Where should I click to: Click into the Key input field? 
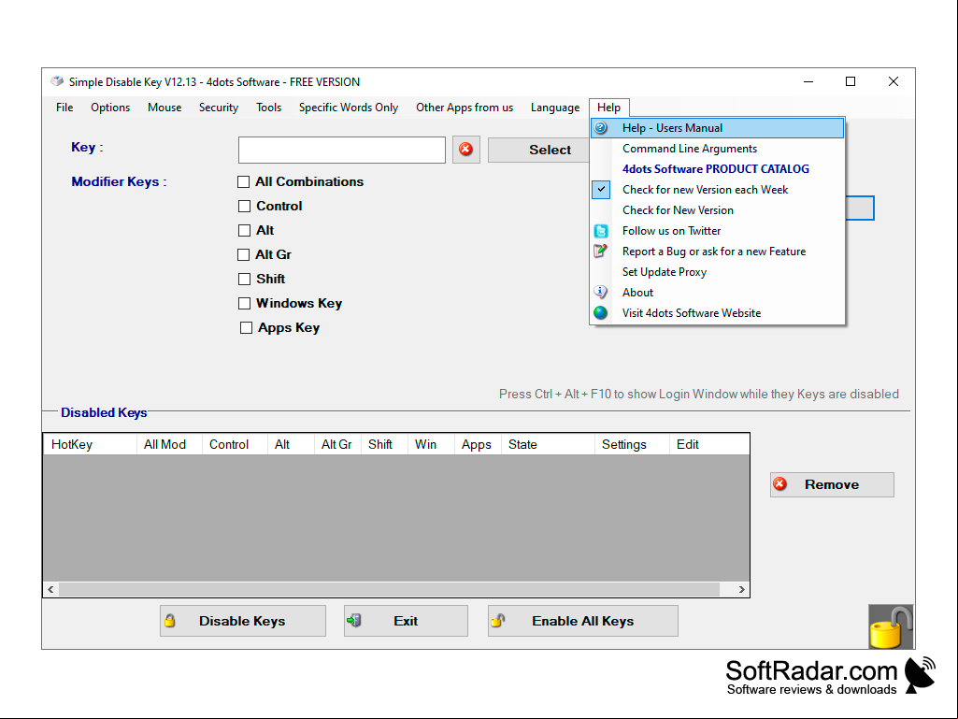[341, 150]
